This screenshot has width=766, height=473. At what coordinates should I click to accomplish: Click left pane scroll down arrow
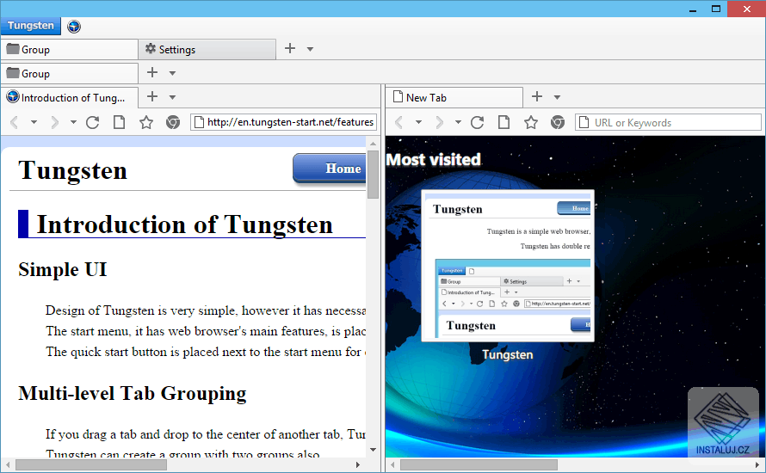click(x=374, y=450)
